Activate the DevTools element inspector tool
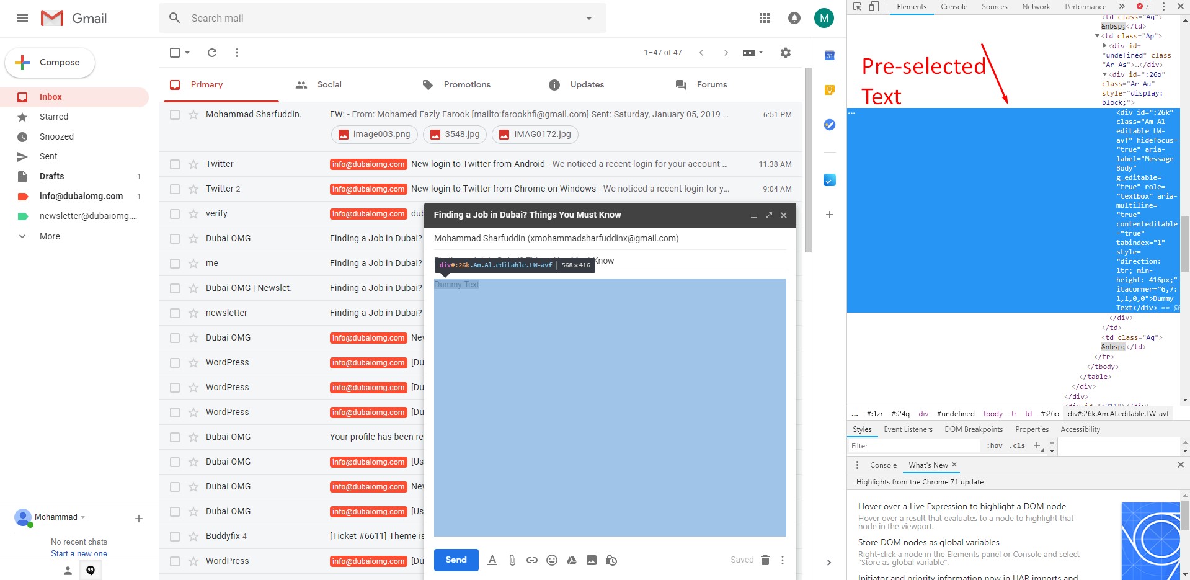The width and height of the screenshot is (1190, 580). (x=858, y=7)
